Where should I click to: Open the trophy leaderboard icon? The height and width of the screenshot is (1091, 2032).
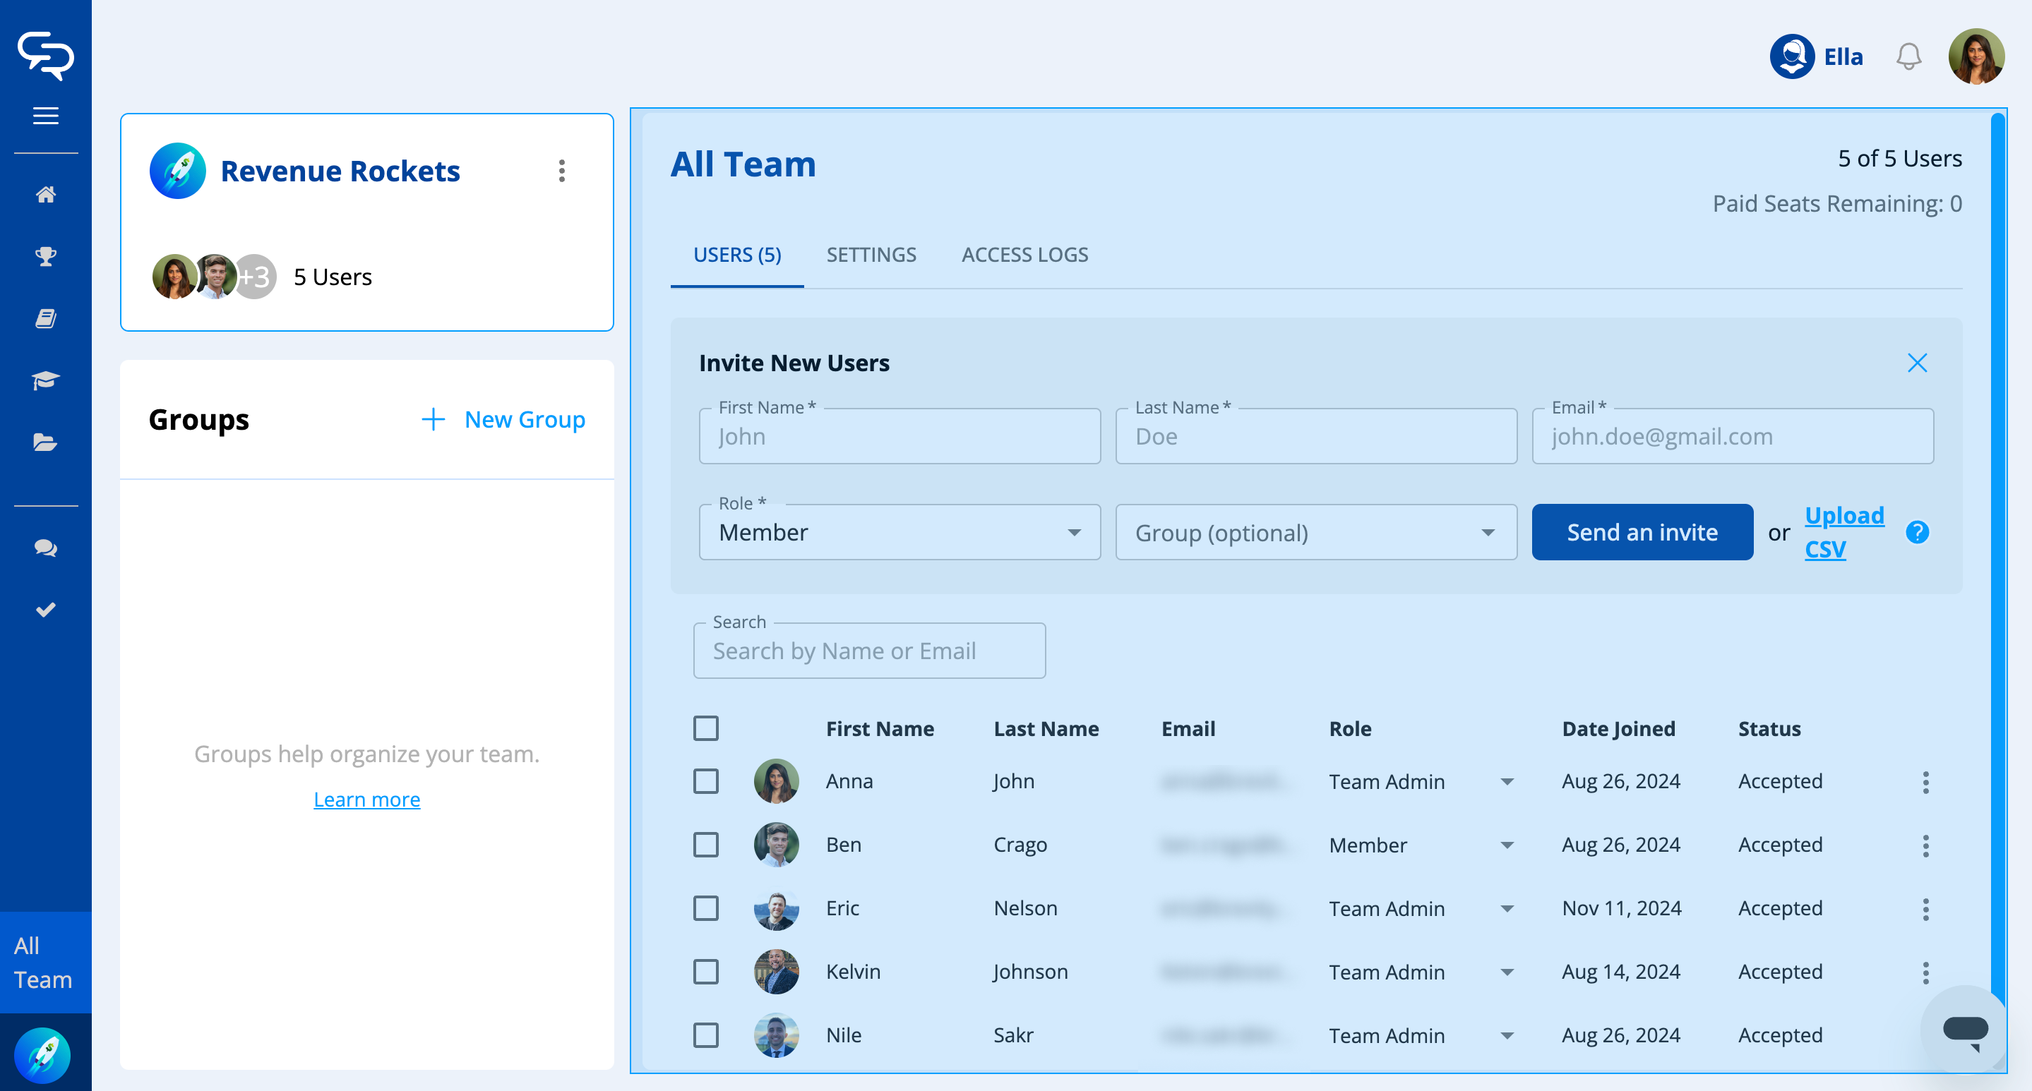click(x=46, y=256)
